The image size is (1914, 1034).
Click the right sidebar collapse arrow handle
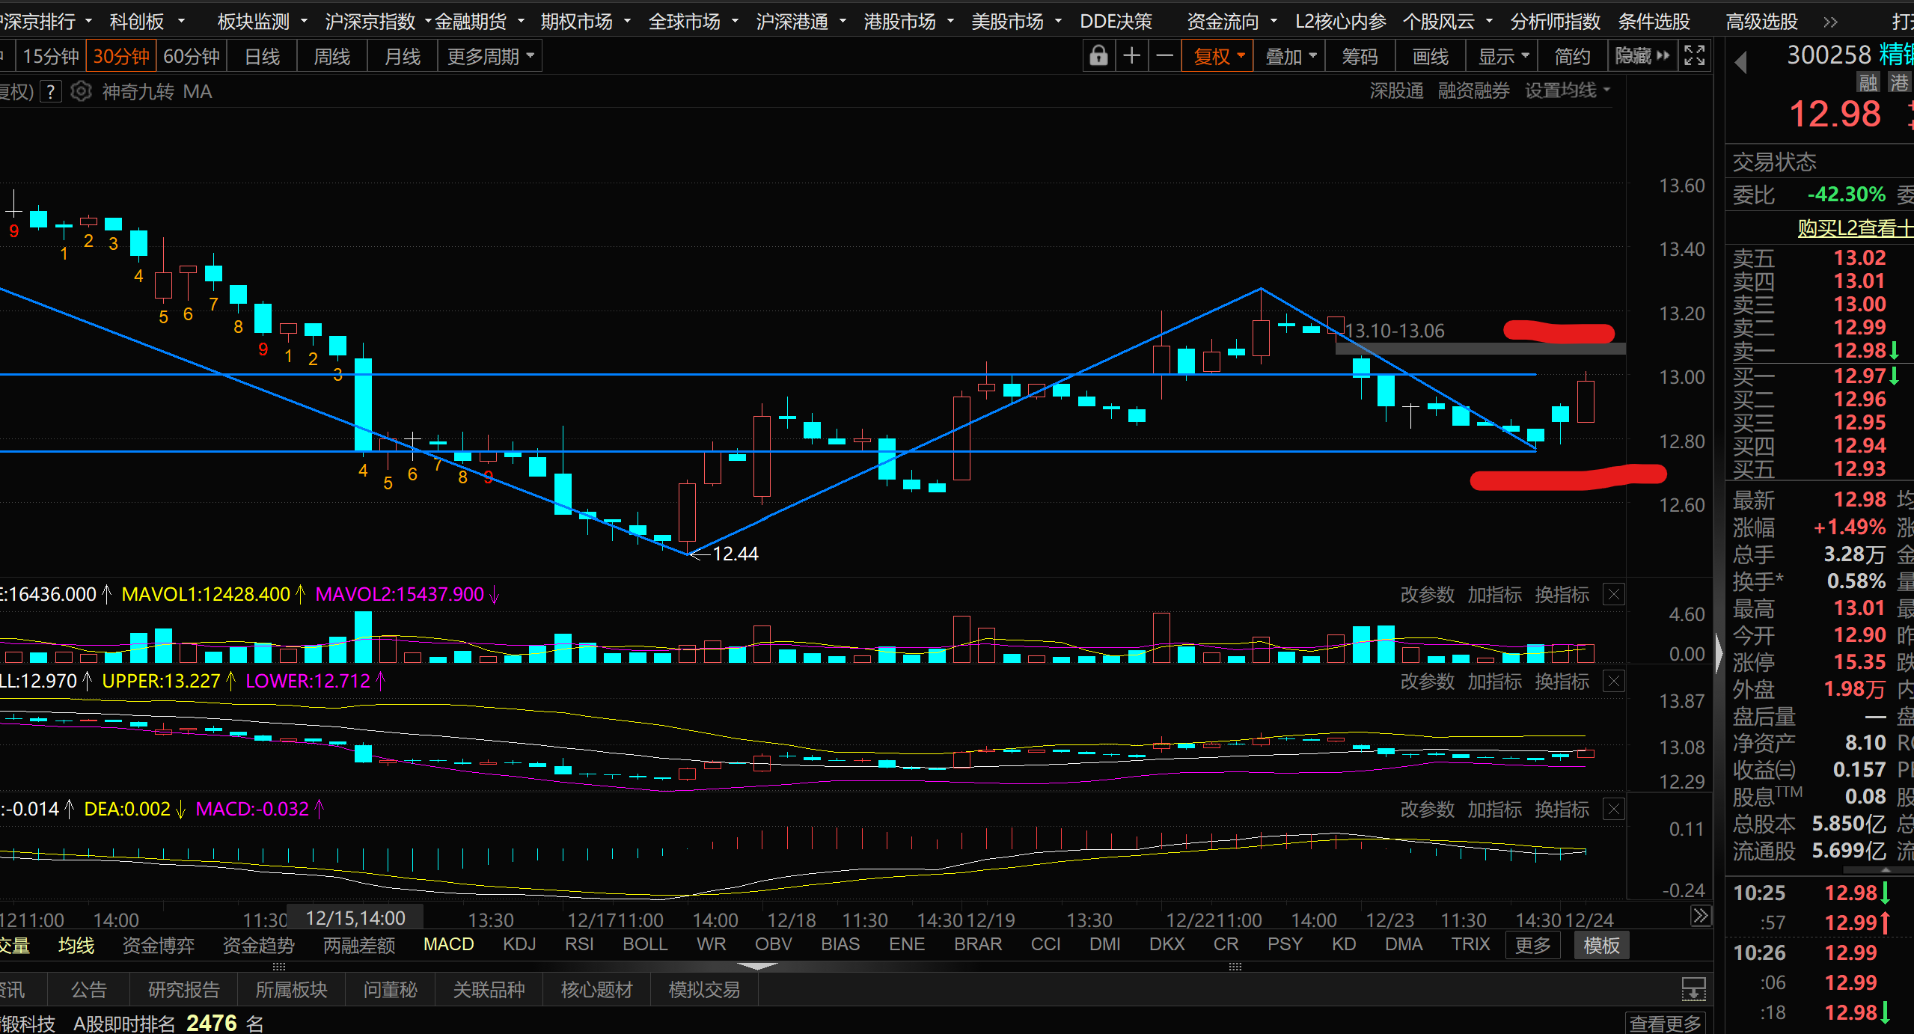(1719, 653)
